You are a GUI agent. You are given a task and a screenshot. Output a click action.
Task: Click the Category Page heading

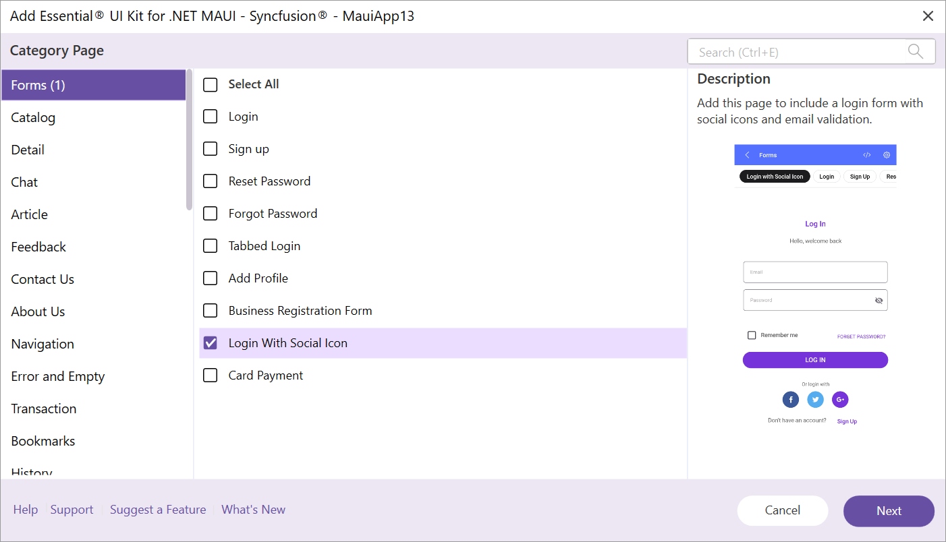coord(57,51)
